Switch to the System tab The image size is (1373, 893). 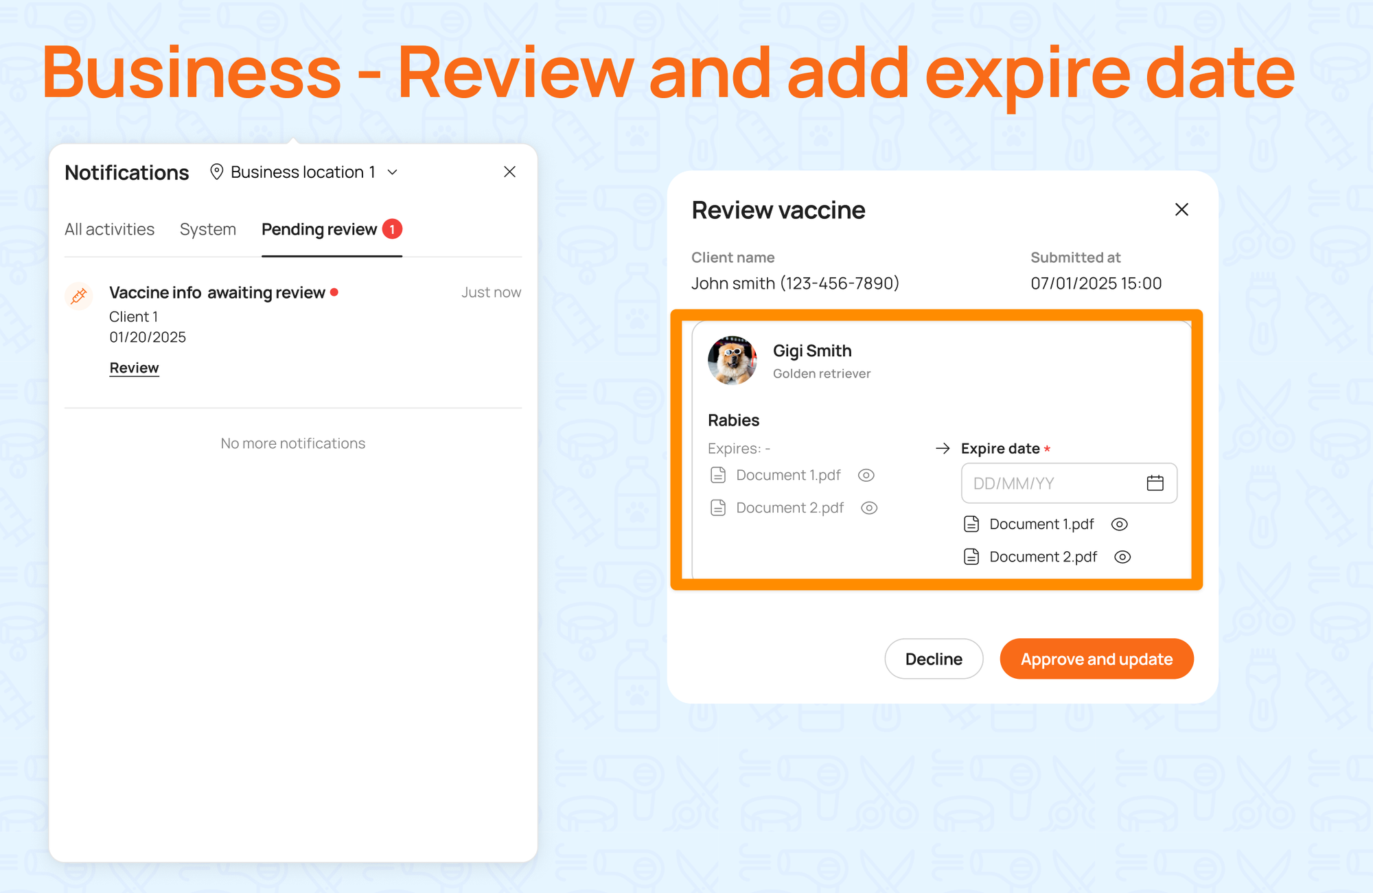tap(208, 229)
